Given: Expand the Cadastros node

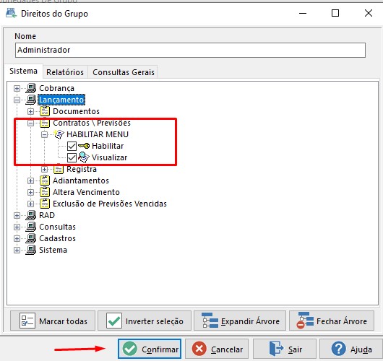Looking at the screenshot, I should click(17, 238).
